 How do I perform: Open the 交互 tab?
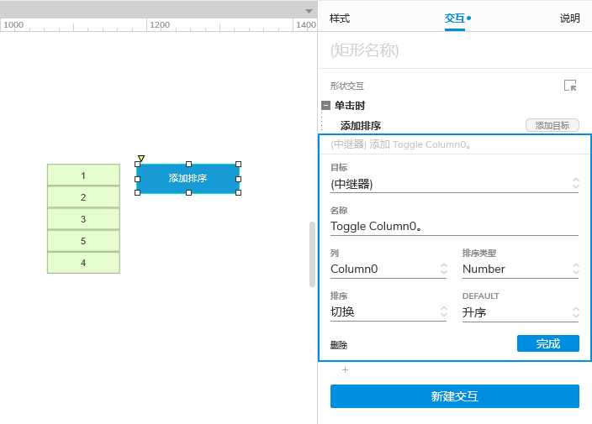point(455,18)
